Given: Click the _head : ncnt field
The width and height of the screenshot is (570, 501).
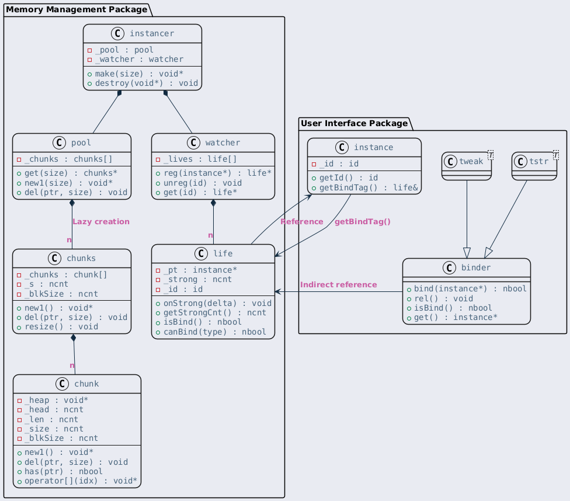Looking at the screenshot, I should point(54,410).
